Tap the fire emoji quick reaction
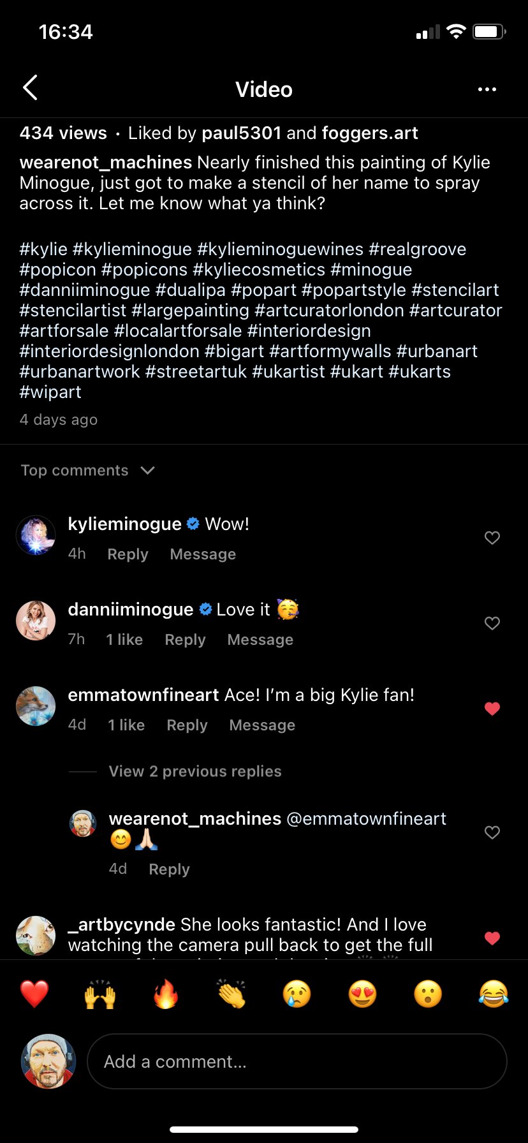 click(166, 994)
